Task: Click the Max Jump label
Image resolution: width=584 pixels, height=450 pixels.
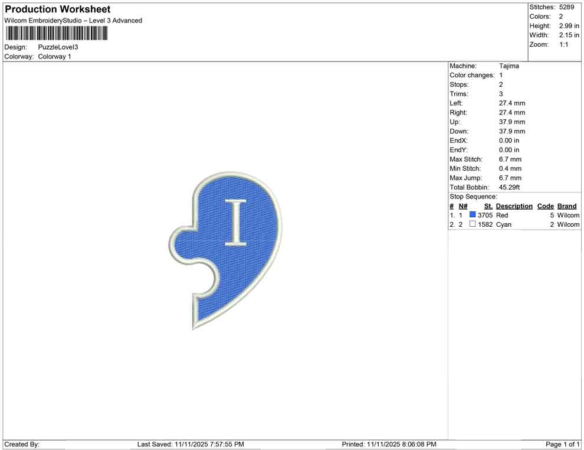Action: 465,178
